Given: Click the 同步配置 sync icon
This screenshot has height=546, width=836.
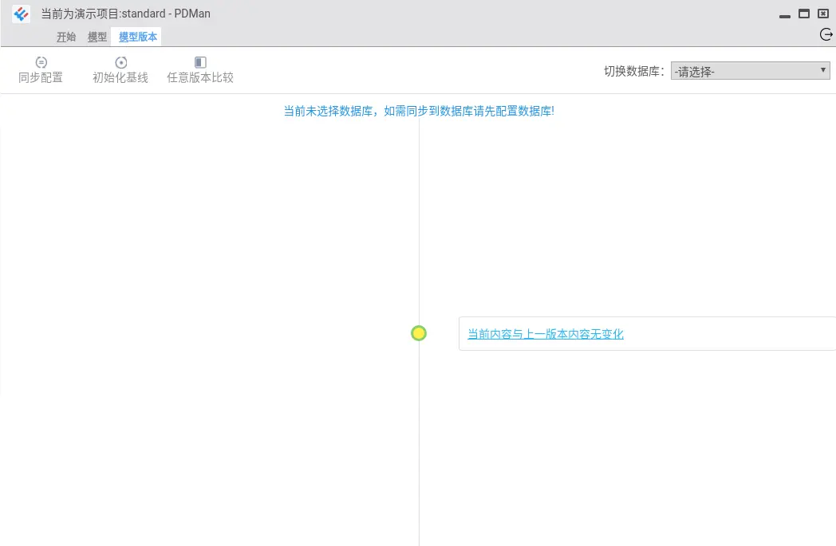Looking at the screenshot, I should click(41, 62).
